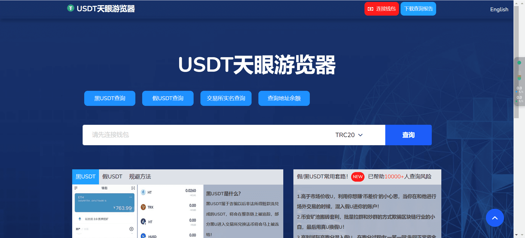The image size is (525, 238).
Task: Expand the TRC20 network dropdown
Action: [349, 135]
